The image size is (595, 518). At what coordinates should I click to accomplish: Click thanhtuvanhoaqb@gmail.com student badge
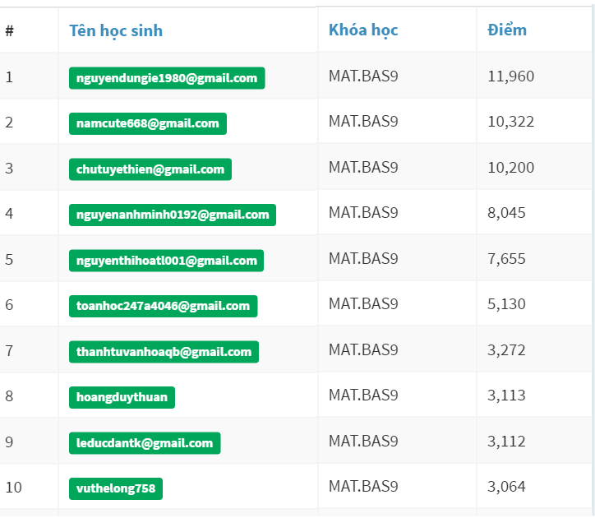point(164,352)
